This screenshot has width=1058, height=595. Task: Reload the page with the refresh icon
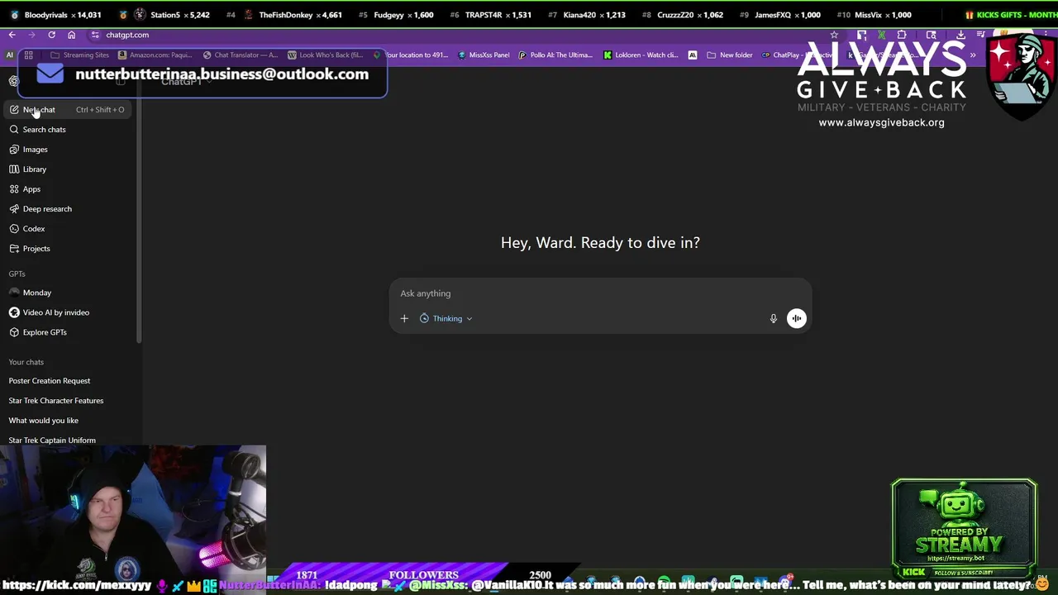coord(51,35)
